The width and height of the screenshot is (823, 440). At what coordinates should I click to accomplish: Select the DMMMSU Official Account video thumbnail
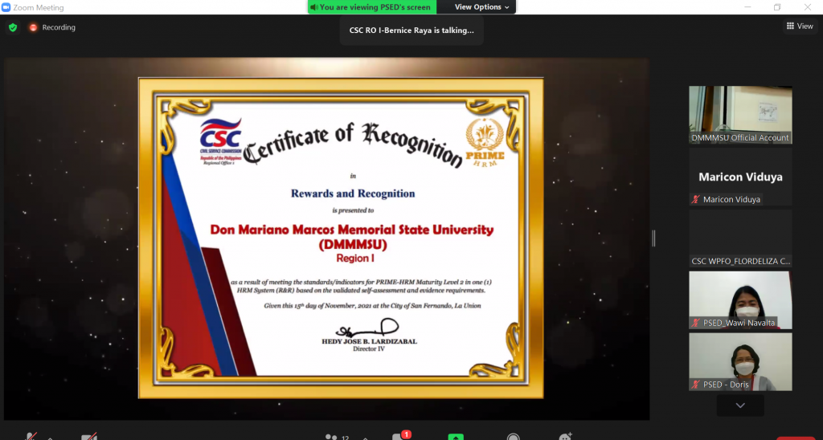[x=740, y=115]
